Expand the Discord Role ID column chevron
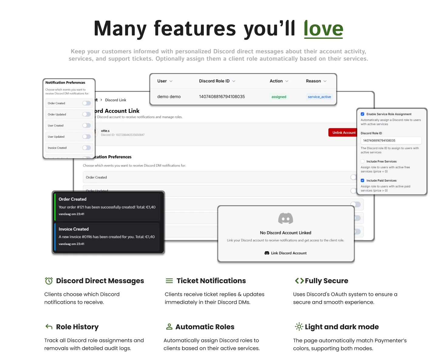This screenshot has width=437, height=362. (x=234, y=81)
